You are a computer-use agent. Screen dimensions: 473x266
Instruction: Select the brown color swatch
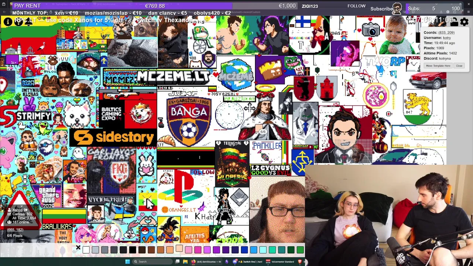tap(151, 250)
